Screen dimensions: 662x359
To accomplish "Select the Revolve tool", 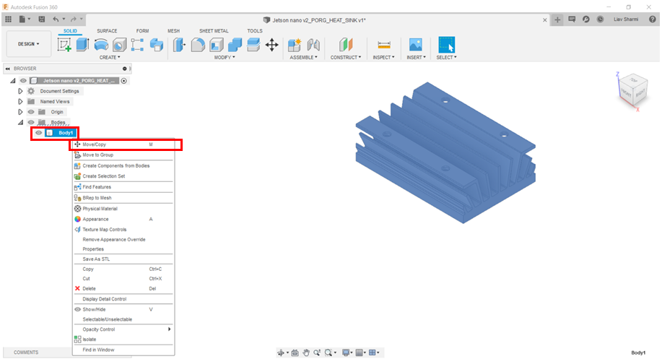I will point(101,45).
